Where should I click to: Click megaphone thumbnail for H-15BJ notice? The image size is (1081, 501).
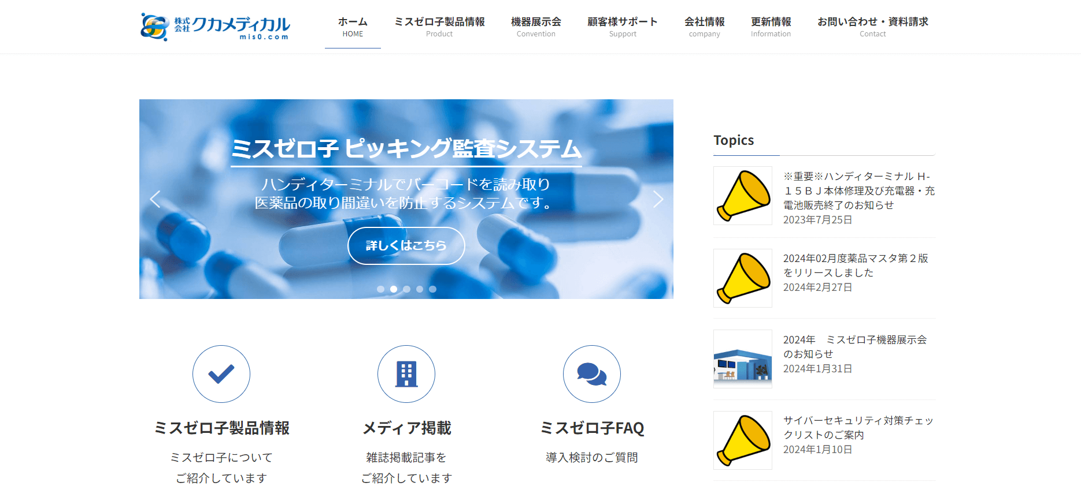pos(743,196)
